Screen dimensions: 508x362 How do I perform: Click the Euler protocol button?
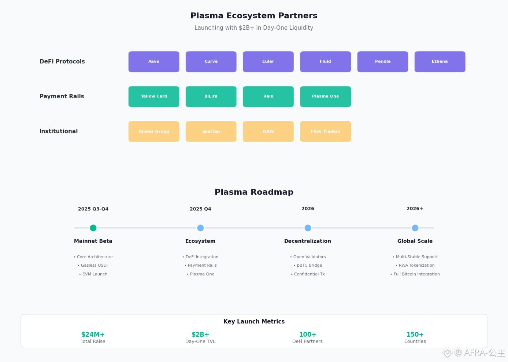point(268,62)
